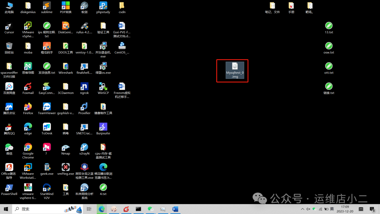Select the PowerShell desktop shortcut
This screenshot has width=380, height=214.
click(9, 189)
